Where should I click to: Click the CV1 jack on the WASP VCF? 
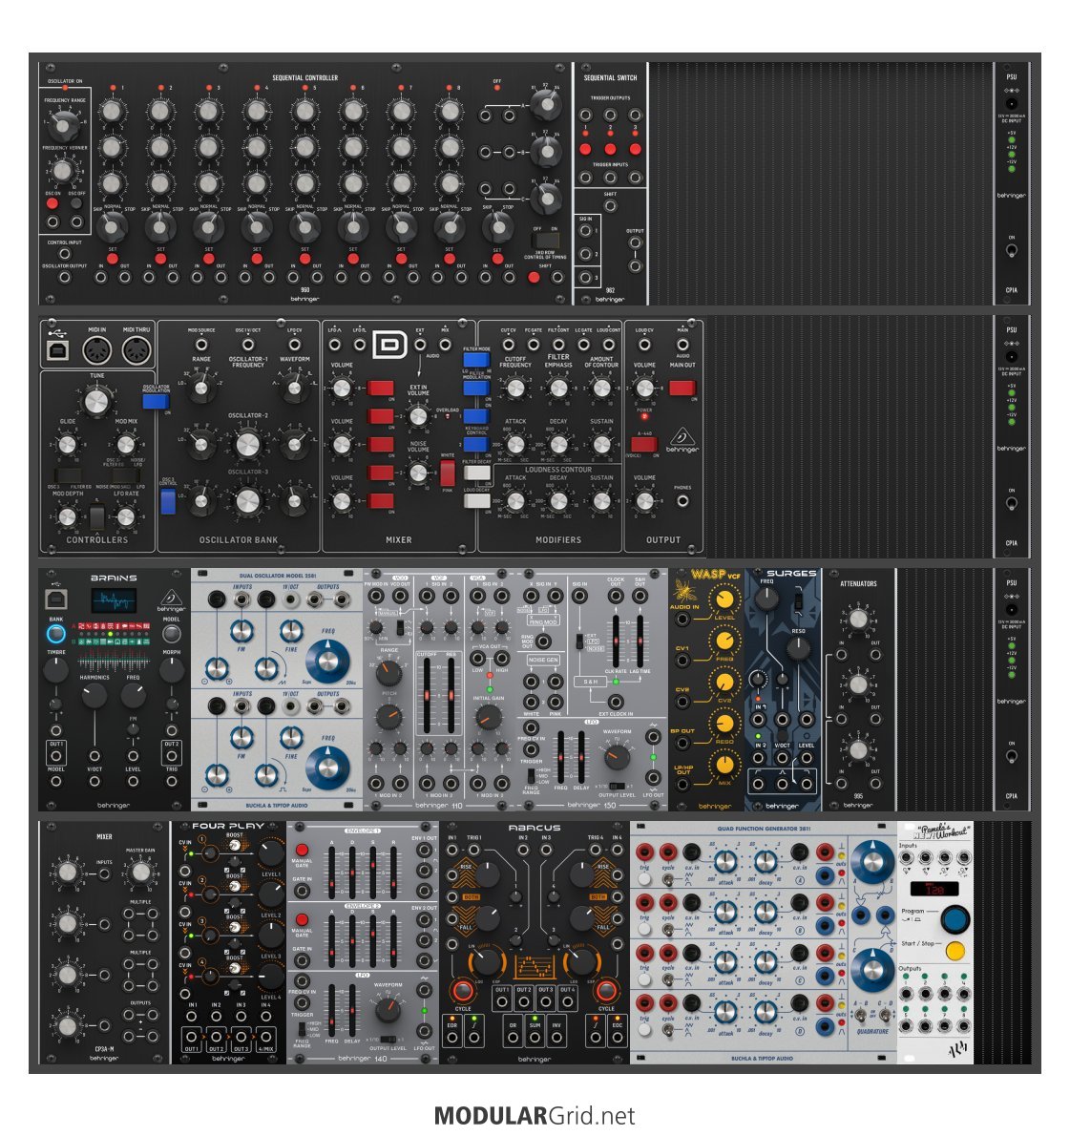point(682,660)
